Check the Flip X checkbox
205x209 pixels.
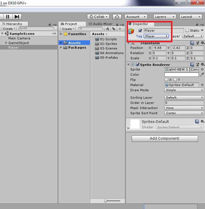coord(166,80)
